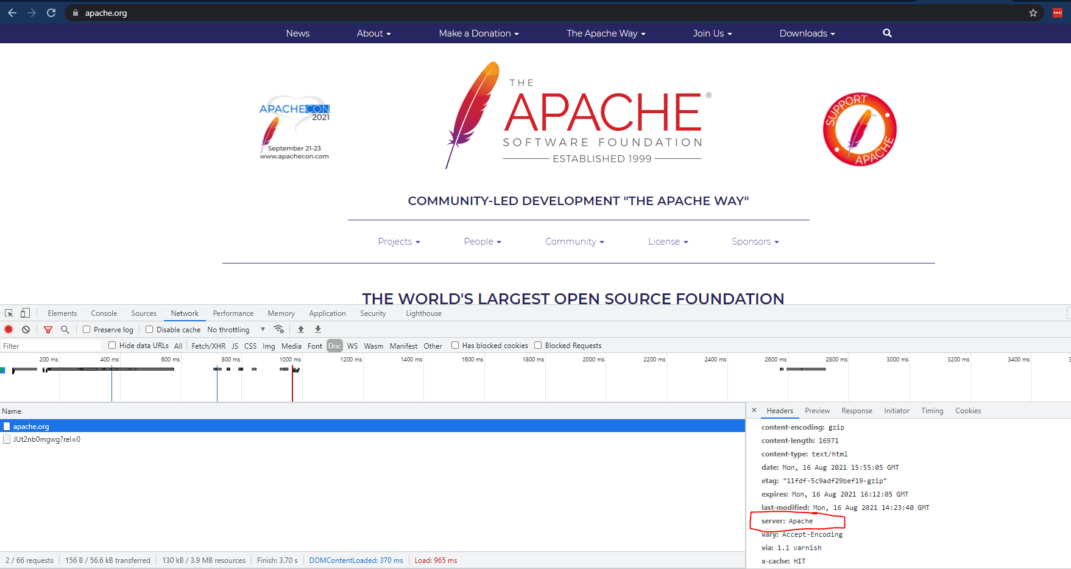Image resolution: width=1071 pixels, height=569 pixels.
Task: Open the network conditions wifi icon
Action: [279, 329]
